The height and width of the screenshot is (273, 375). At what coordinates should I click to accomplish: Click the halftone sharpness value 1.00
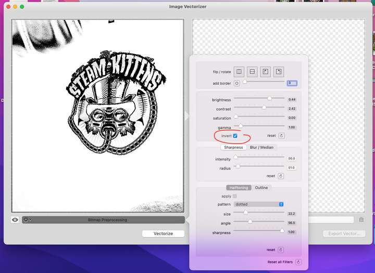tap(292, 232)
